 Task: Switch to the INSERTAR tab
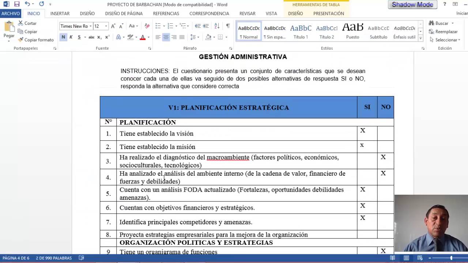point(60,14)
